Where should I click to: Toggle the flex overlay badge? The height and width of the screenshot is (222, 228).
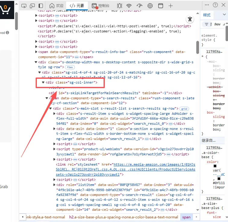coord(70,67)
